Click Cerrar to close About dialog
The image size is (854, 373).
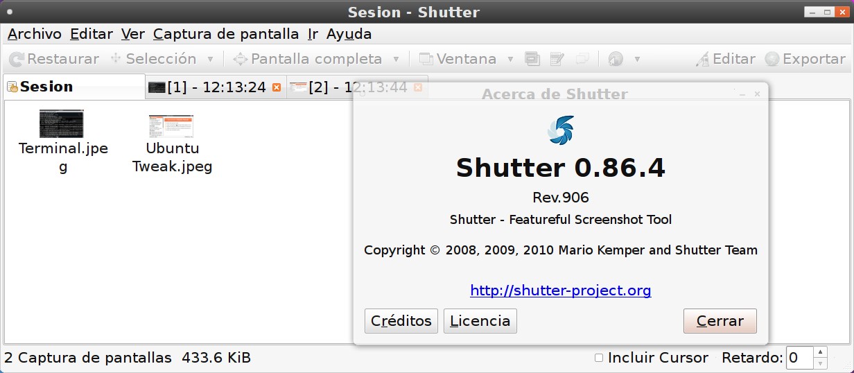[x=720, y=321]
